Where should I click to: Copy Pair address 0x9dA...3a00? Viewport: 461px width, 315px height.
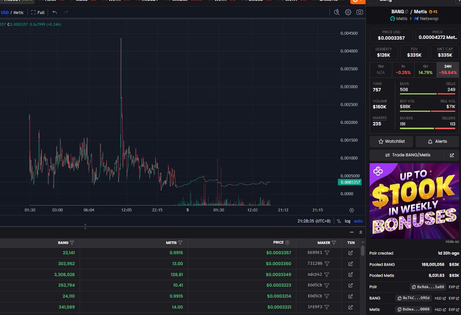428,287
